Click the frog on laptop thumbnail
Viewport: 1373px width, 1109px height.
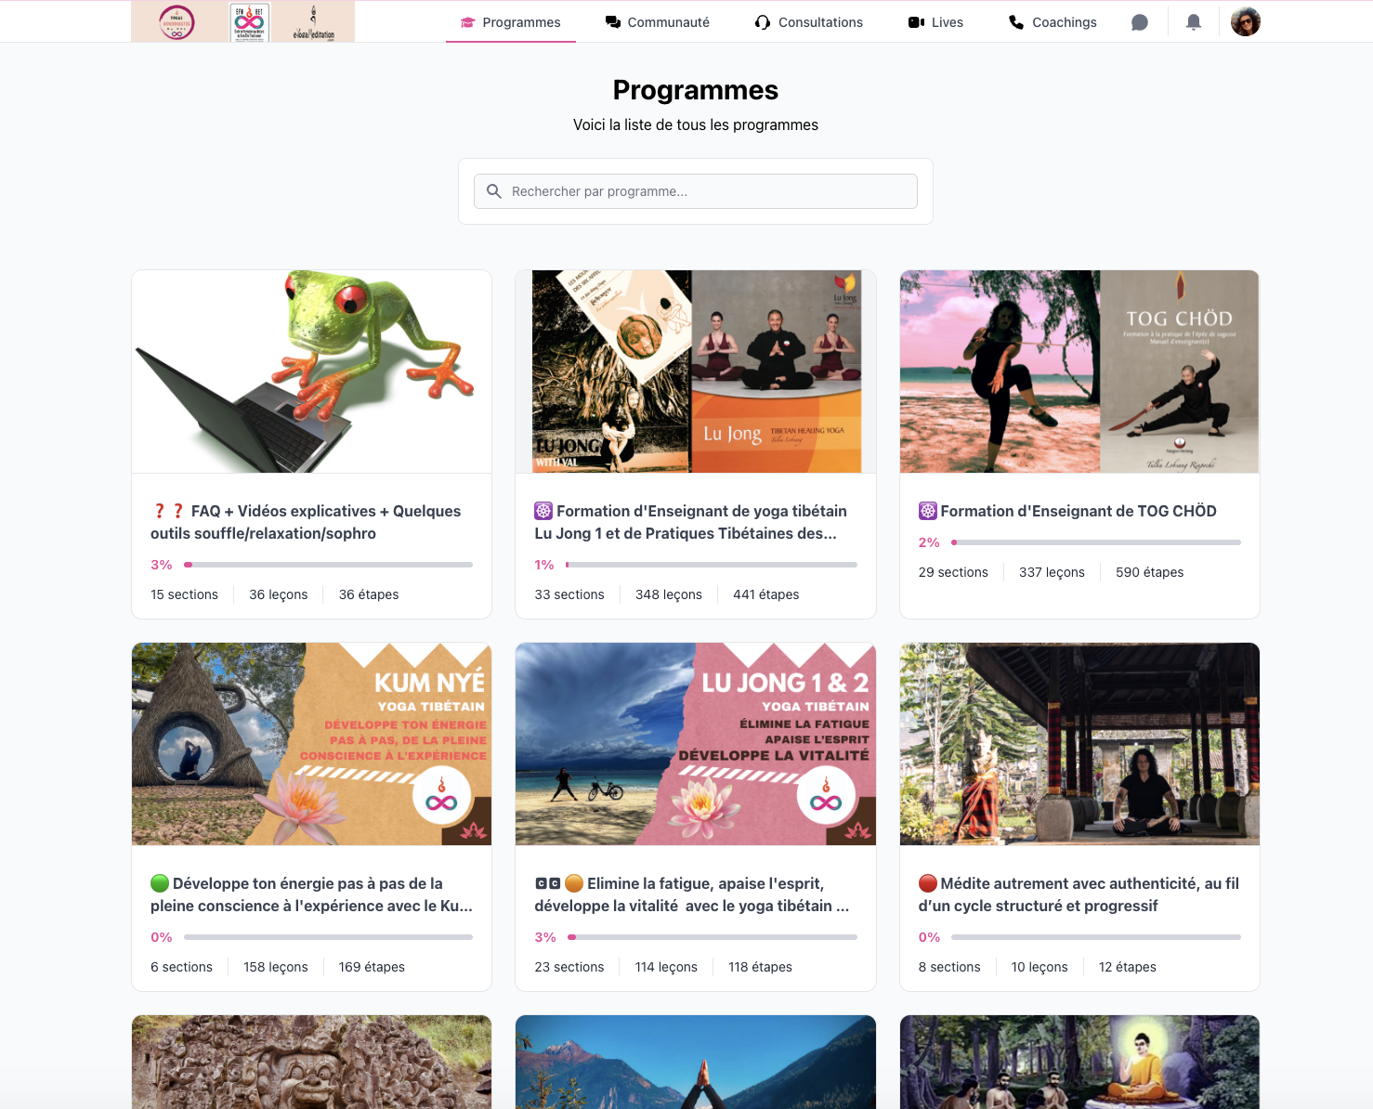tap(311, 372)
